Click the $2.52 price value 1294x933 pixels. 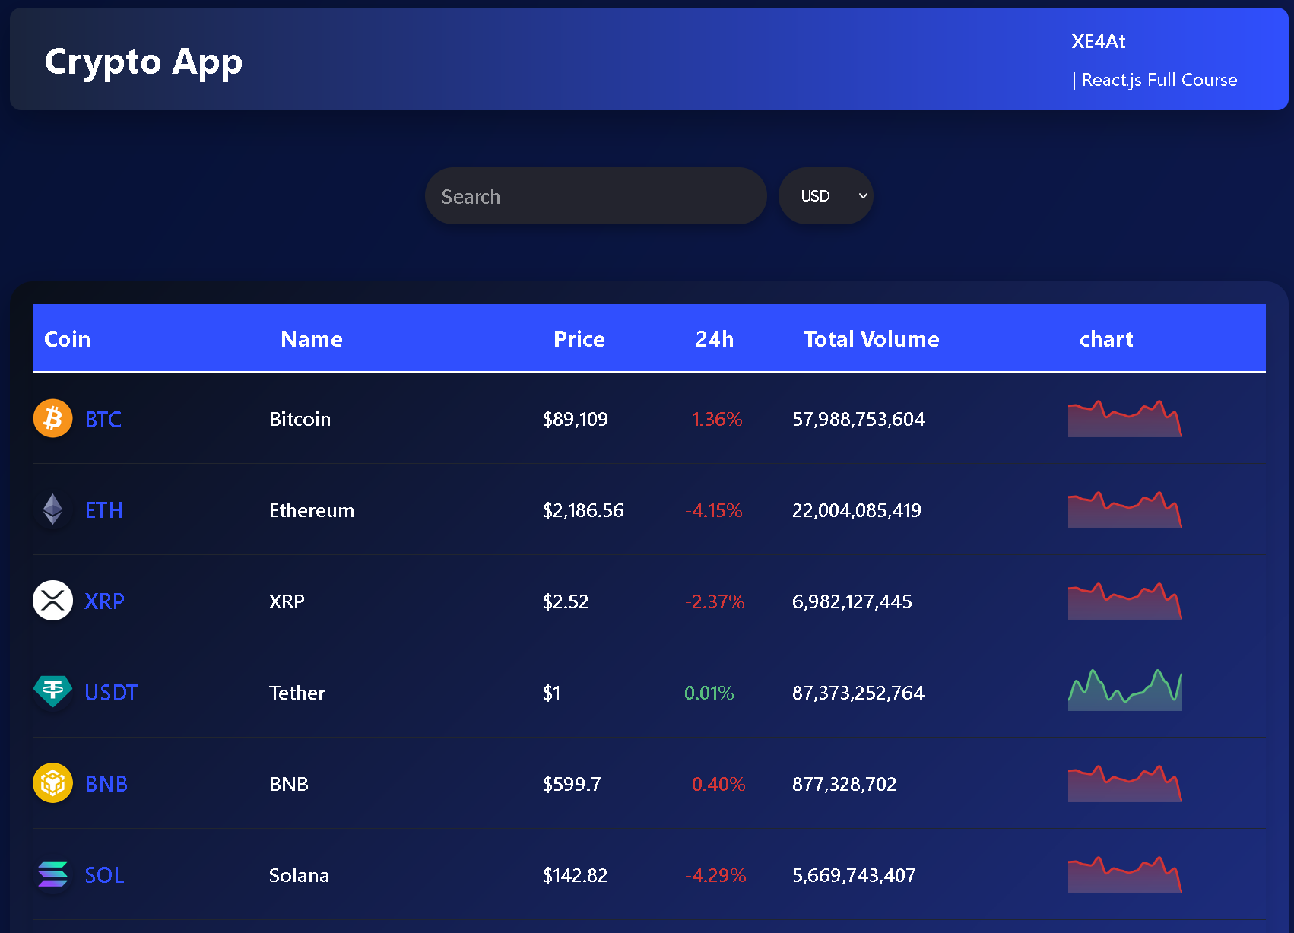point(566,601)
